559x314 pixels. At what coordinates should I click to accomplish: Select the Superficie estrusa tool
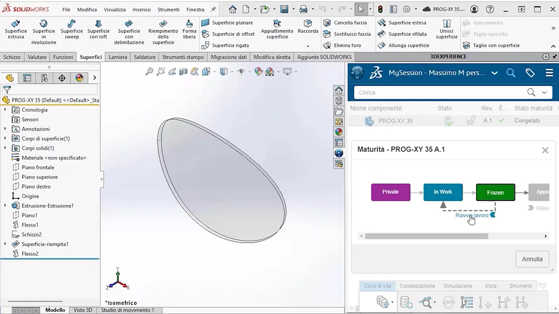point(16,30)
